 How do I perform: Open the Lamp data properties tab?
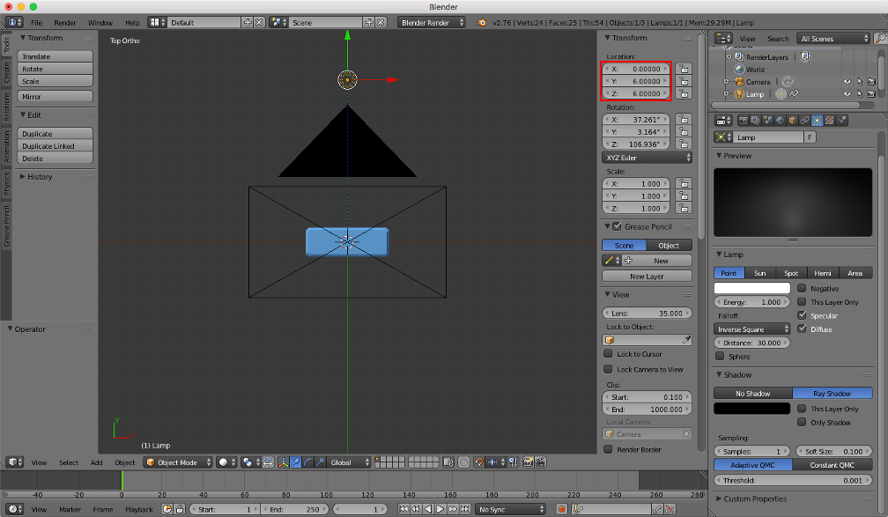coord(818,121)
